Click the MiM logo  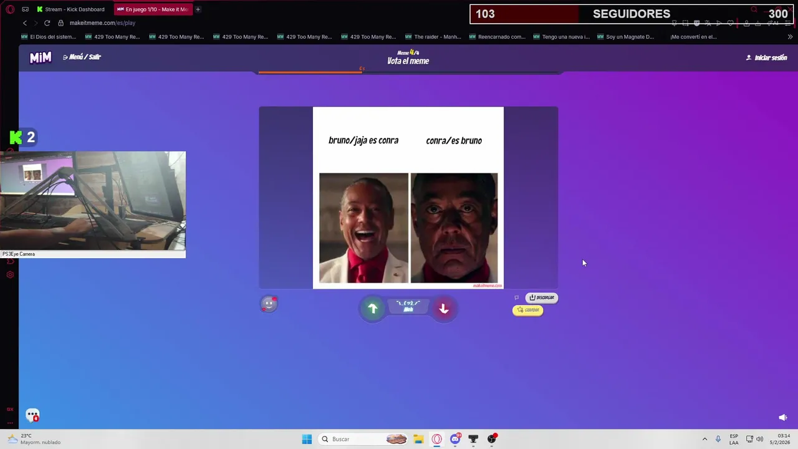41,57
